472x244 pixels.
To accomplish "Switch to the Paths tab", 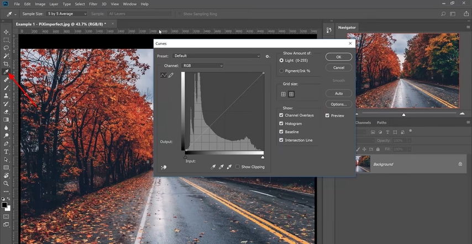I will click(x=381, y=123).
